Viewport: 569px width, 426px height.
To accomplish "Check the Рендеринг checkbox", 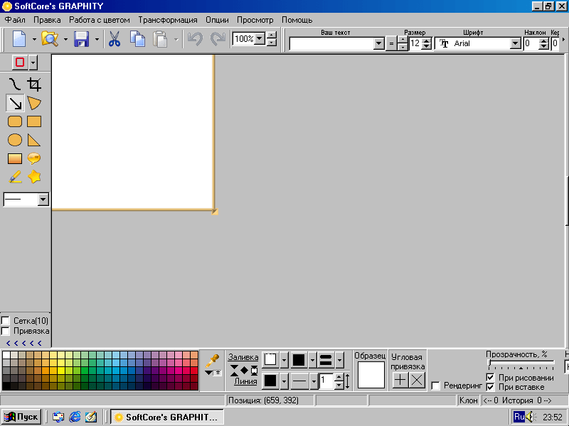I will pyautogui.click(x=436, y=386).
